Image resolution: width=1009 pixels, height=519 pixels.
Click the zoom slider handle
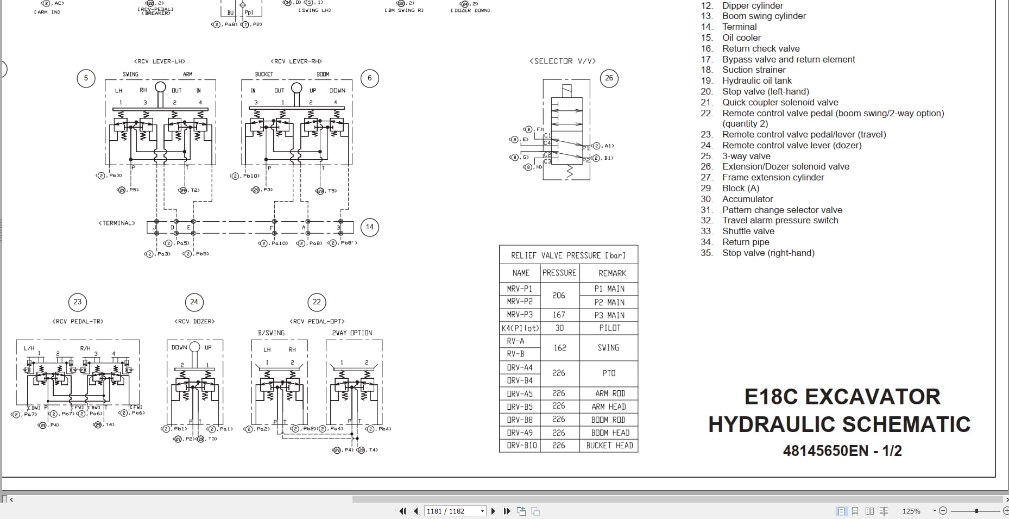click(x=976, y=511)
